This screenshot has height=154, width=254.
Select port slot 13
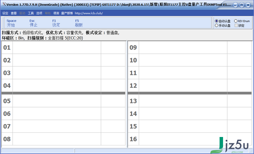coord(190,101)
